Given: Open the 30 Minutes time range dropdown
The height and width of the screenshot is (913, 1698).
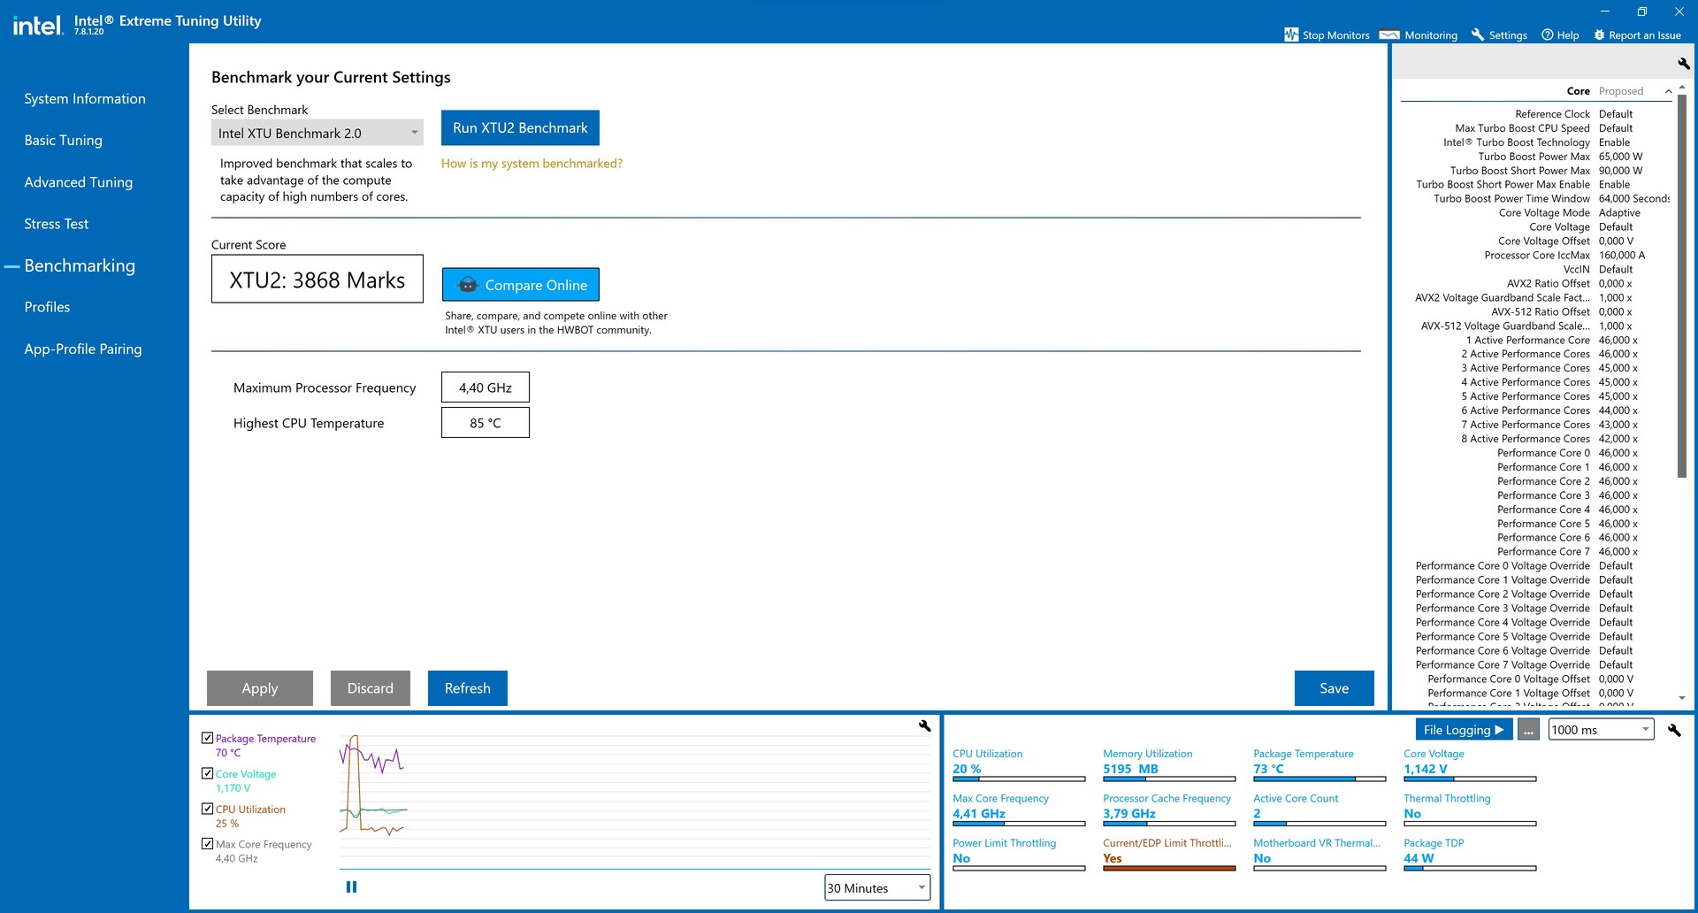Looking at the screenshot, I should click(x=877, y=887).
